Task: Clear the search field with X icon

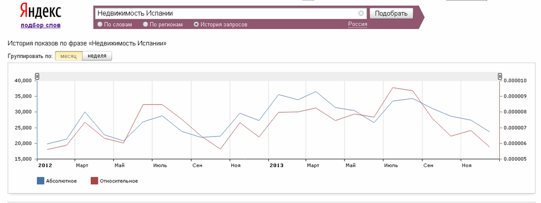Action: [x=361, y=13]
